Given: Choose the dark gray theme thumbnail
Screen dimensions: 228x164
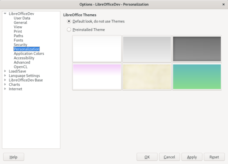Looking at the screenshot, I should (x=197, y=49).
